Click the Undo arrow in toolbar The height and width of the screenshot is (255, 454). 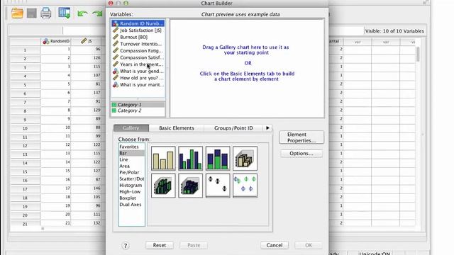(82, 13)
